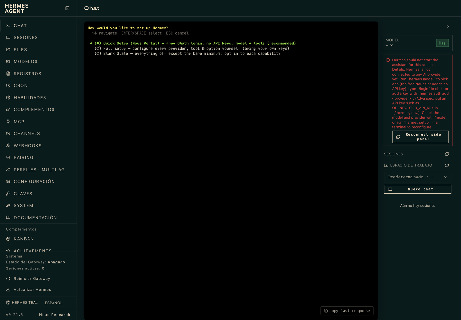Screen dimensions: 461x320
Task: Click the Espacio de Trabajo folder icon
Action: tap(386, 165)
